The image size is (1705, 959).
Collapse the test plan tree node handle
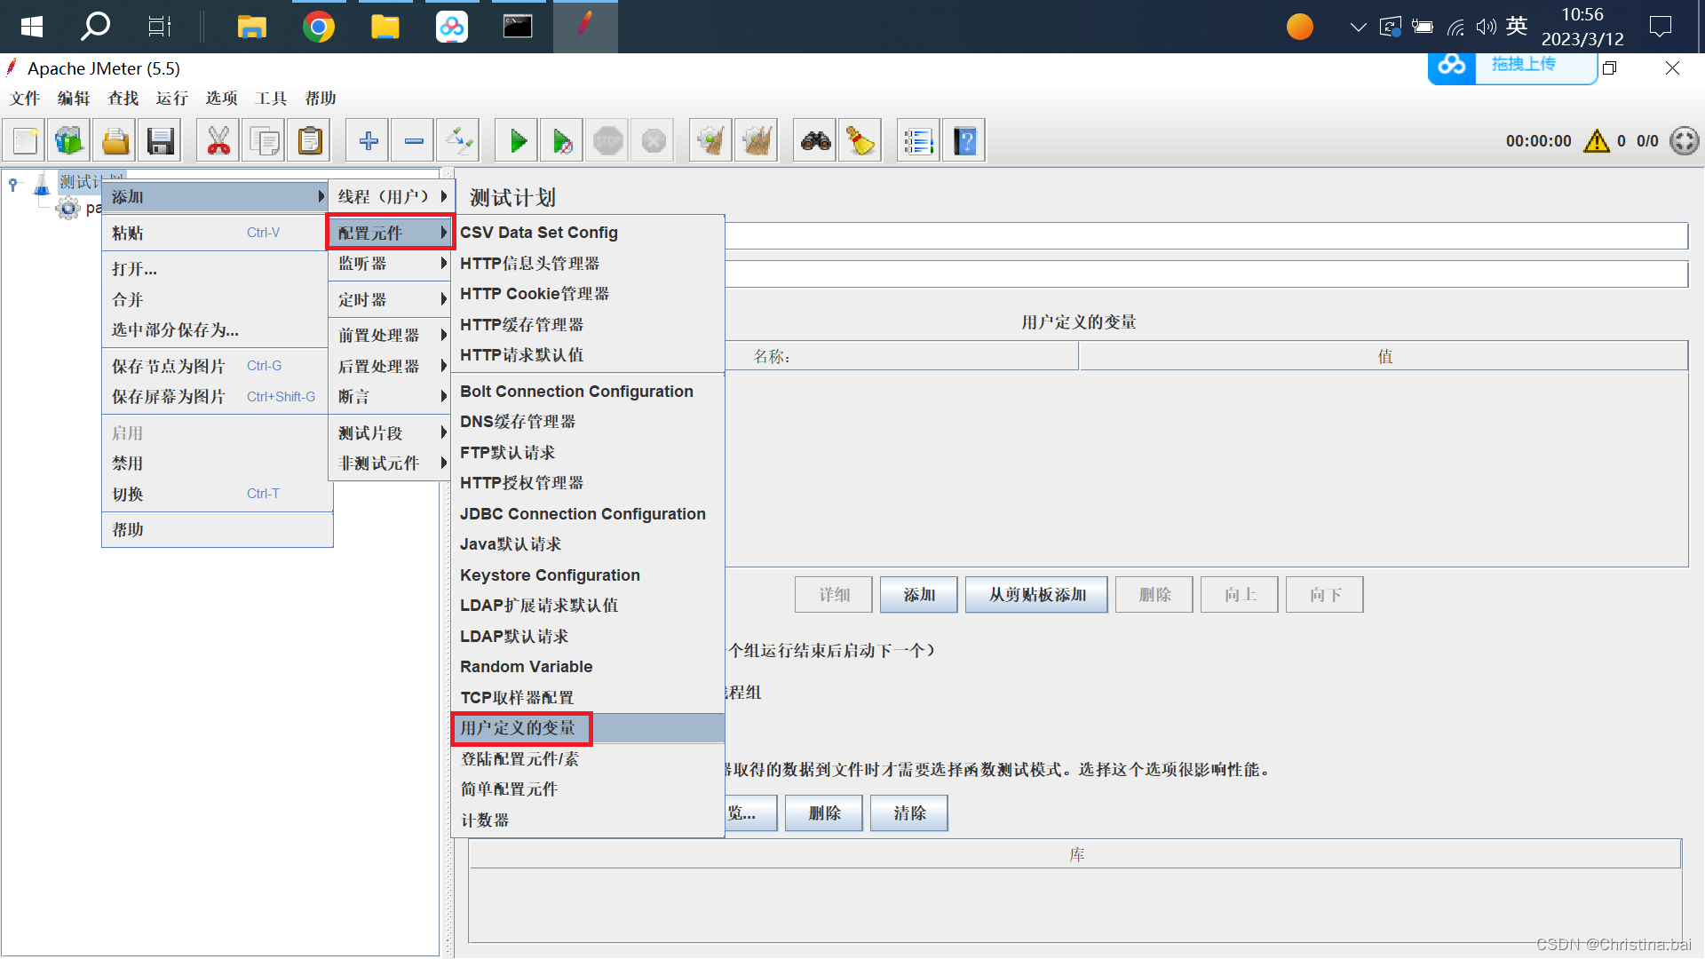tap(13, 184)
